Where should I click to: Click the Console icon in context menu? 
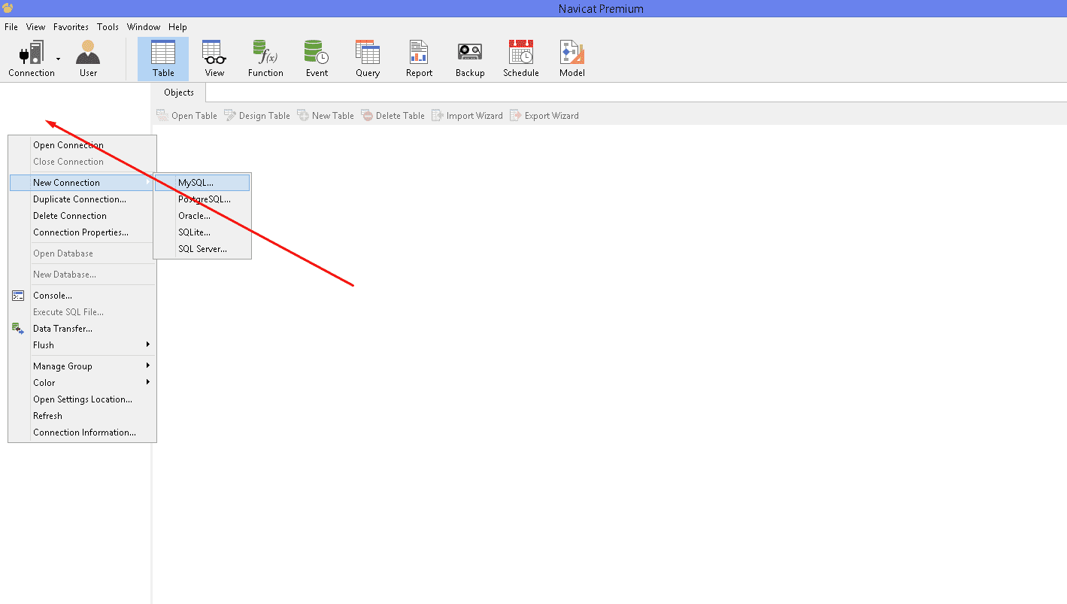pos(18,296)
